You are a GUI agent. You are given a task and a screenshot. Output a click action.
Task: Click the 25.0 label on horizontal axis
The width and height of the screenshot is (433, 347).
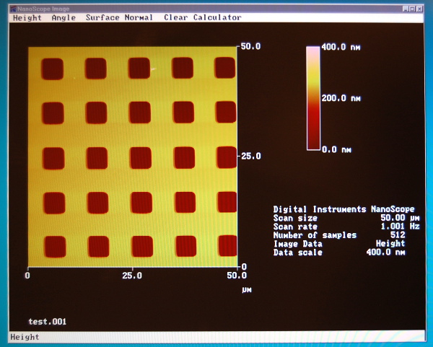(132, 276)
